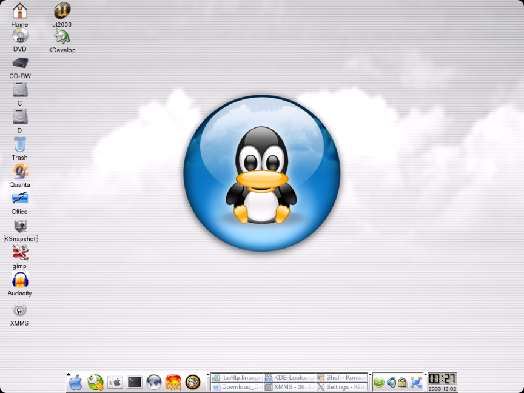This screenshot has height=393, width=524.
Task: Click the green wrench panel icon
Action: [x=96, y=382]
